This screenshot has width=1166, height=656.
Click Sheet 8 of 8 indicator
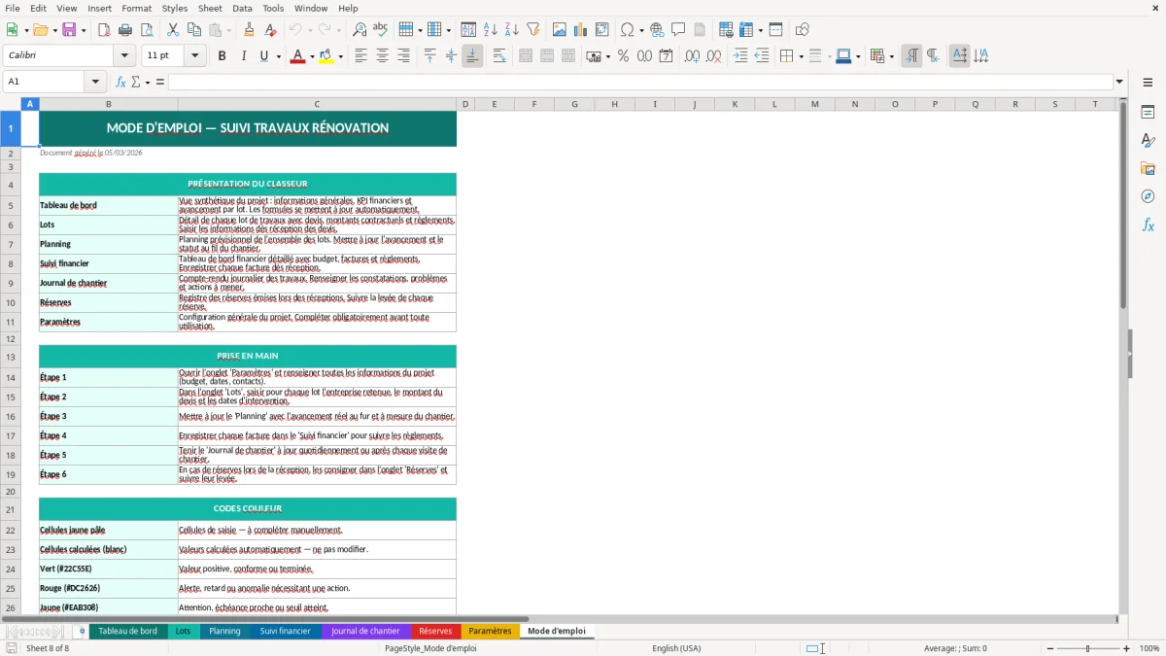tap(48, 648)
